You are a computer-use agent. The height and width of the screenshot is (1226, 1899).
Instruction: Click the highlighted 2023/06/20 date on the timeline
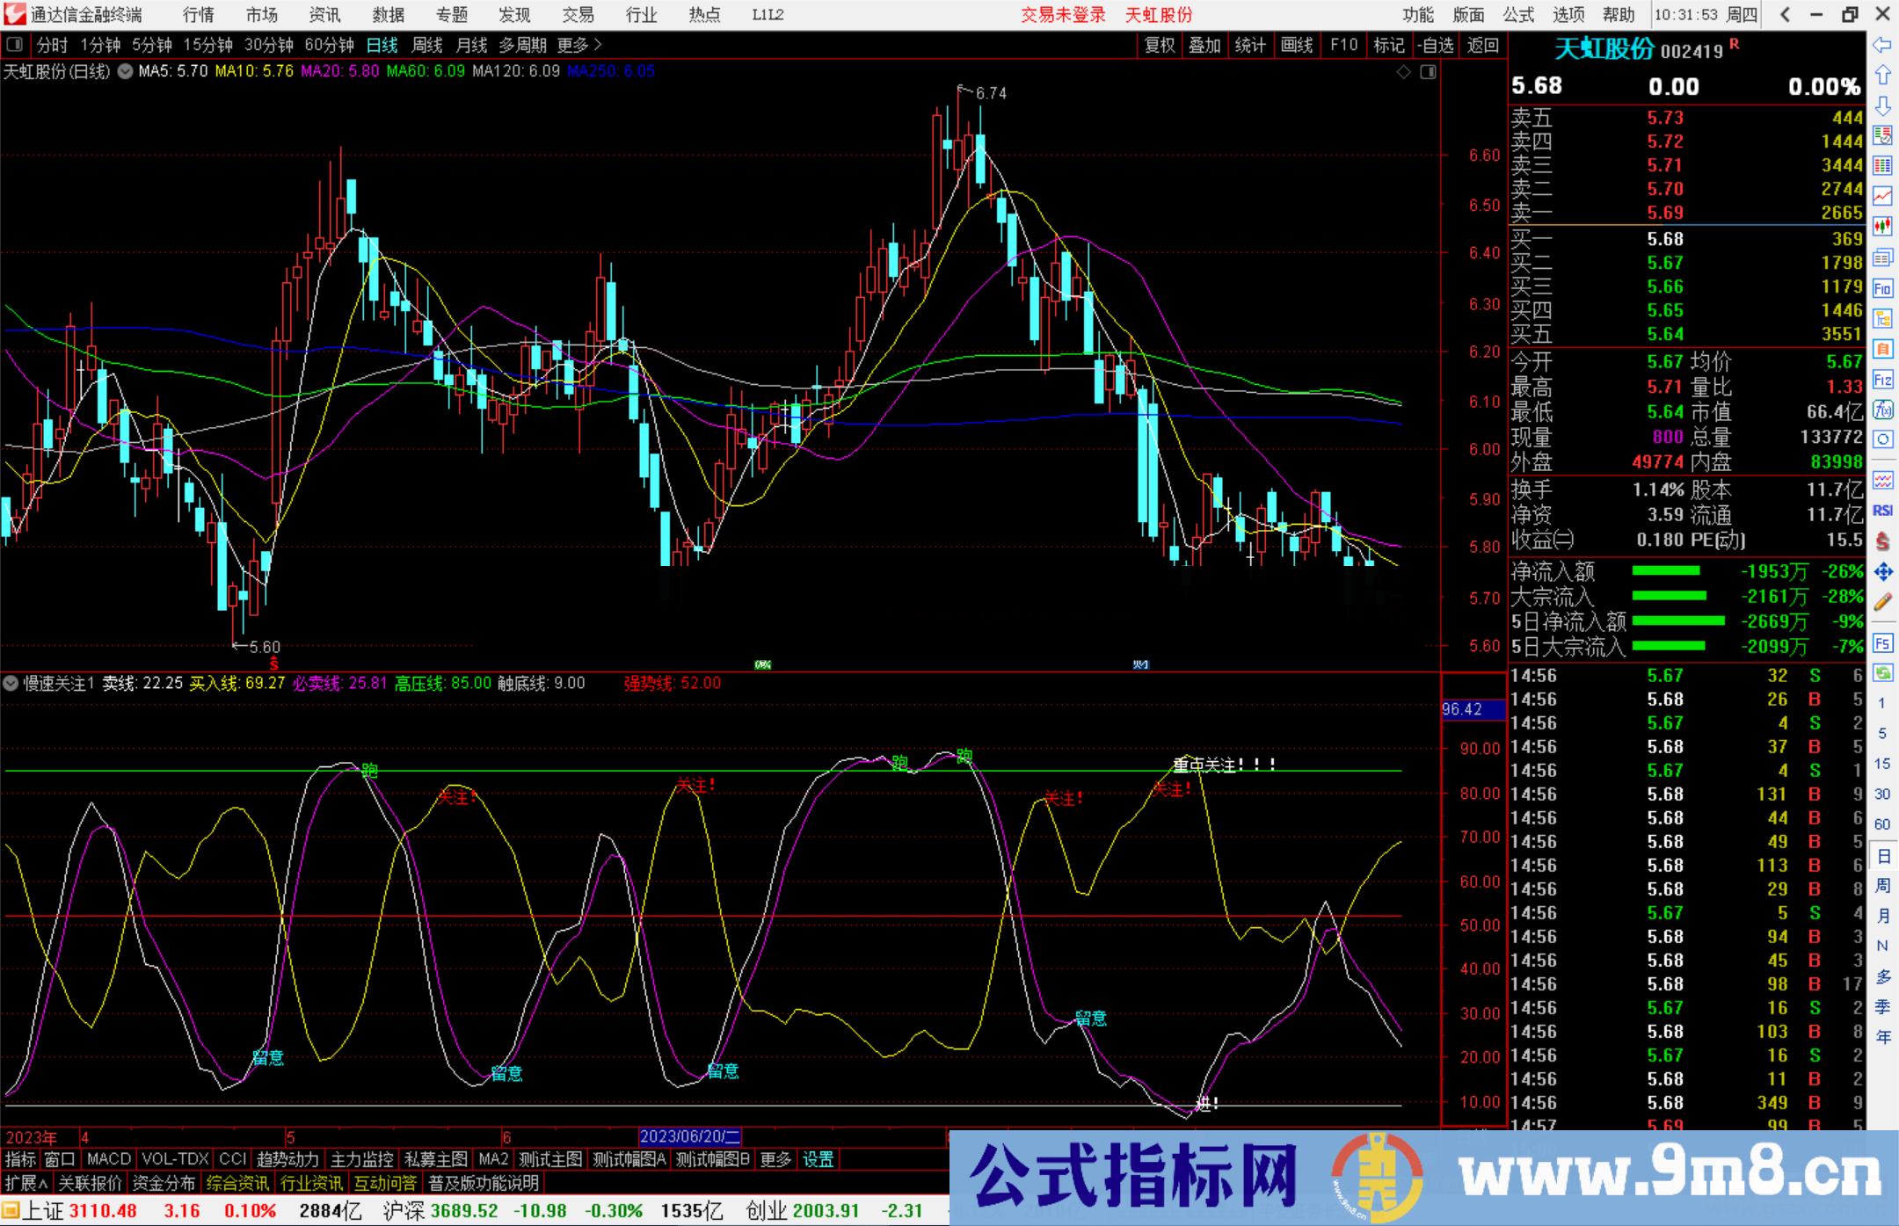pyautogui.click(x=689, y=1136)
